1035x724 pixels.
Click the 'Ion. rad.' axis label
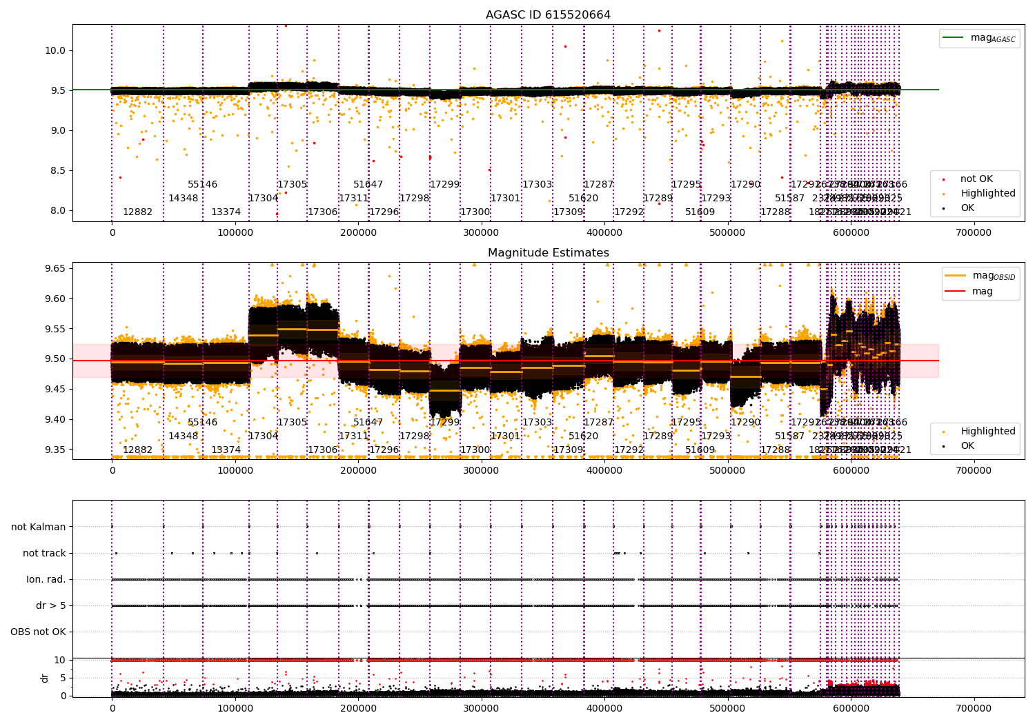[46, 580]
